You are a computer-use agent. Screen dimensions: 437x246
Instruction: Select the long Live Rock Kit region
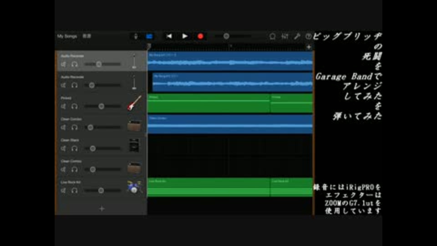[209, 187]
